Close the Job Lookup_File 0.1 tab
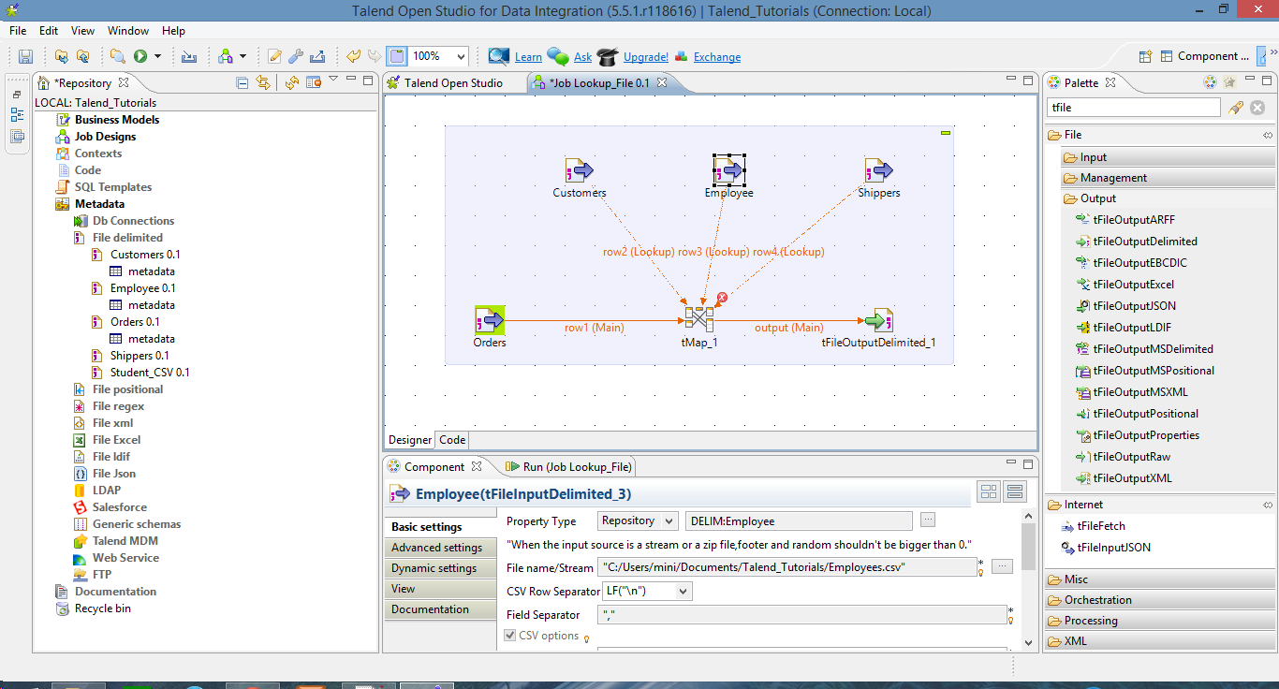The height and width of the screenshot is (689, 1279). [x=661, y=82]
